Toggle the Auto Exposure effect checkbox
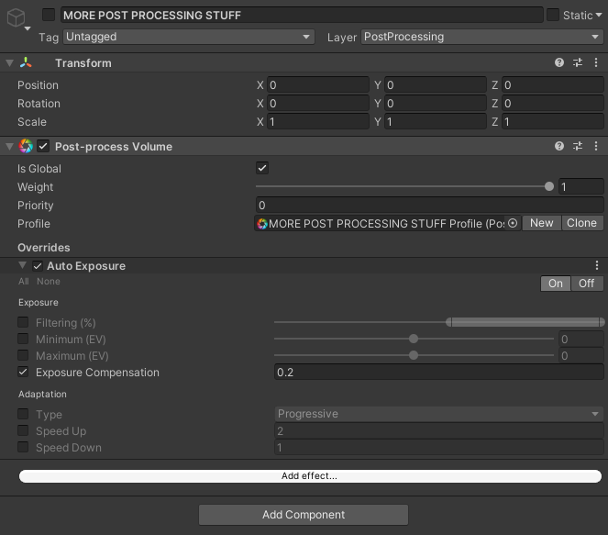 pos(38,266)
